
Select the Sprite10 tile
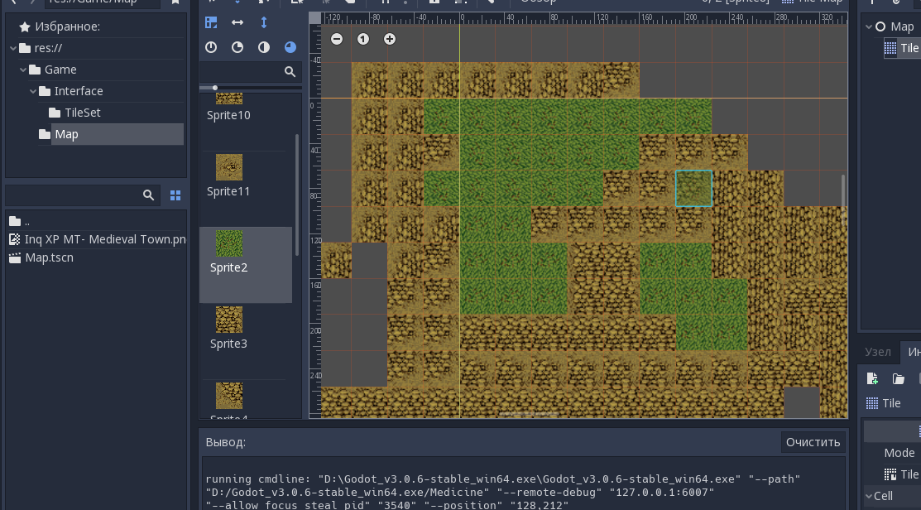click(x=228, y=108)
